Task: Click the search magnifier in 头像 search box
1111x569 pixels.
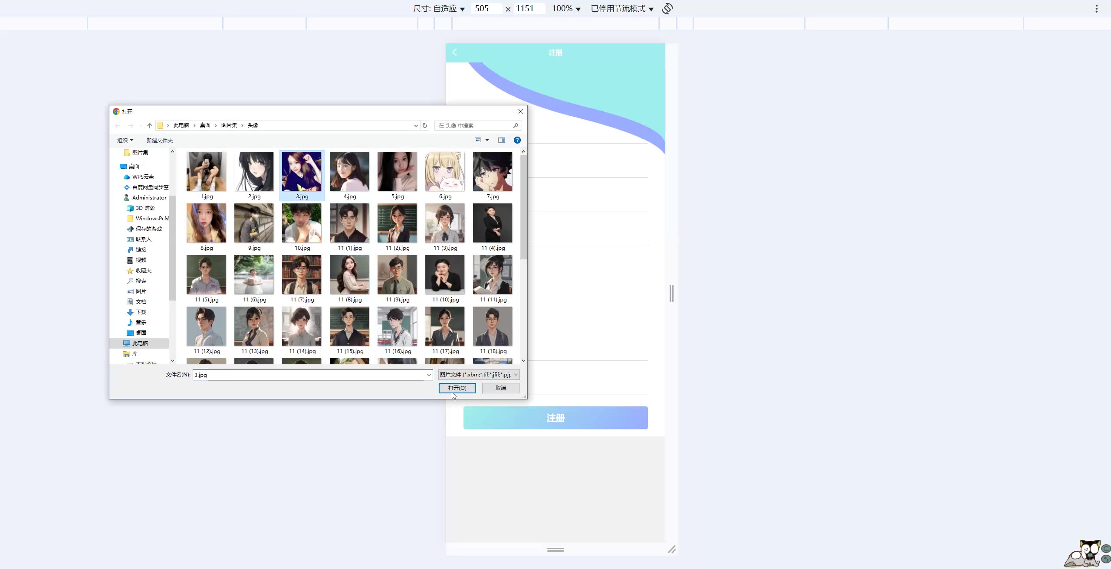Action: point(516,126)
